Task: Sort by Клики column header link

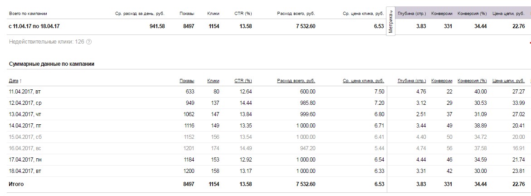Action: click(x=213, y=81)
